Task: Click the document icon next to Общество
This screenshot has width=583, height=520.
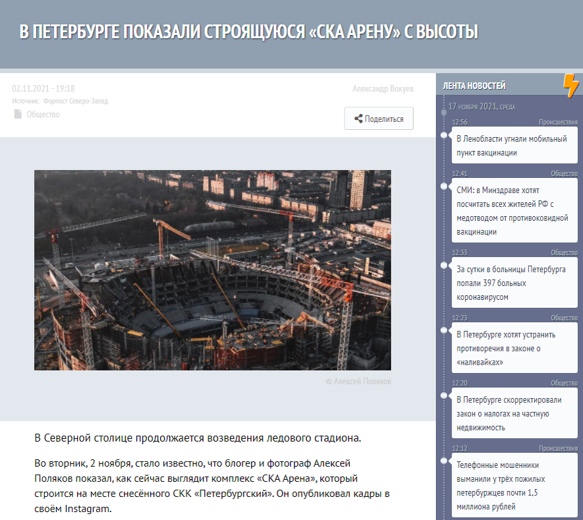Action: [16, 113]
